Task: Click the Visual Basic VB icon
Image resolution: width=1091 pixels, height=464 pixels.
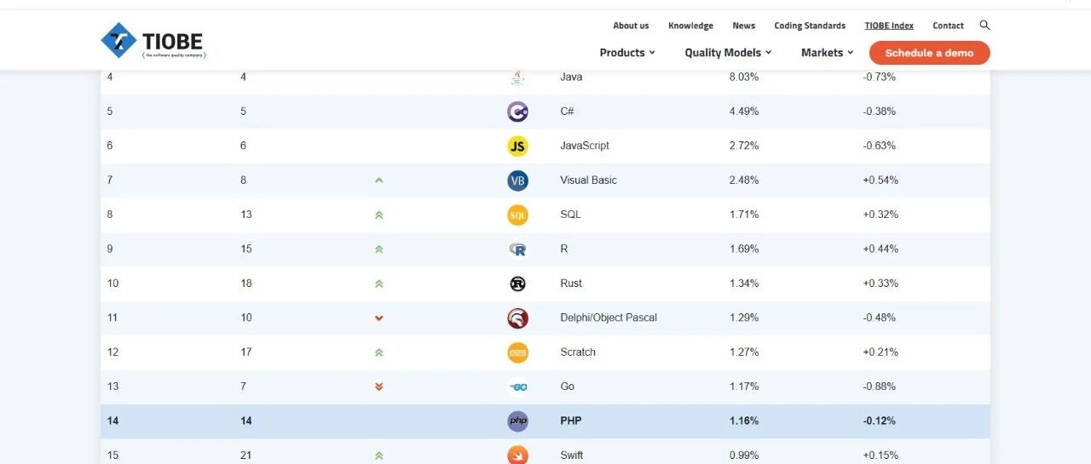Action: pos(517,180)
